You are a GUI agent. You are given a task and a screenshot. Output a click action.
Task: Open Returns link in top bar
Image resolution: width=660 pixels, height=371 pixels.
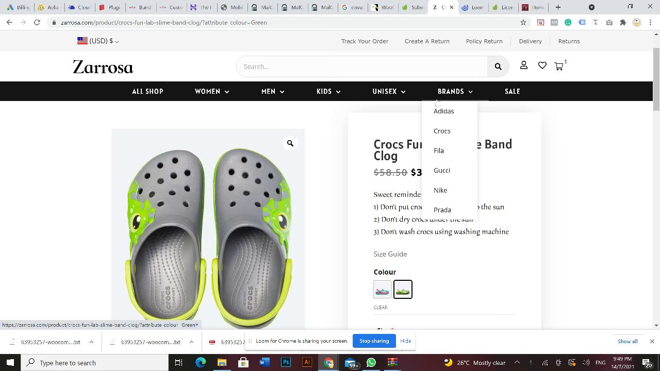pyautogui.click(x=569, y=41)
